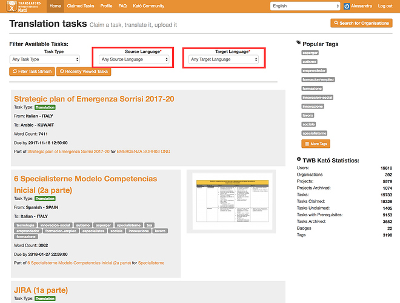The height and width of the screenshot is (303, 400).
Task: Open the Profile page
Action: (x=106, y=6)
